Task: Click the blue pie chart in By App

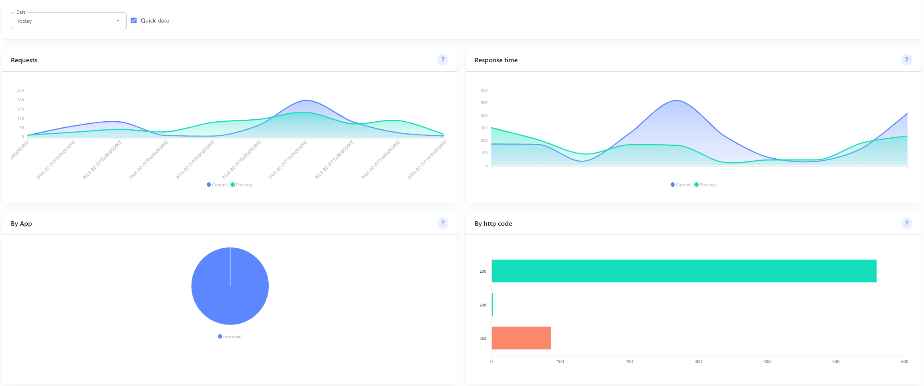Action: tap(230, 286)
